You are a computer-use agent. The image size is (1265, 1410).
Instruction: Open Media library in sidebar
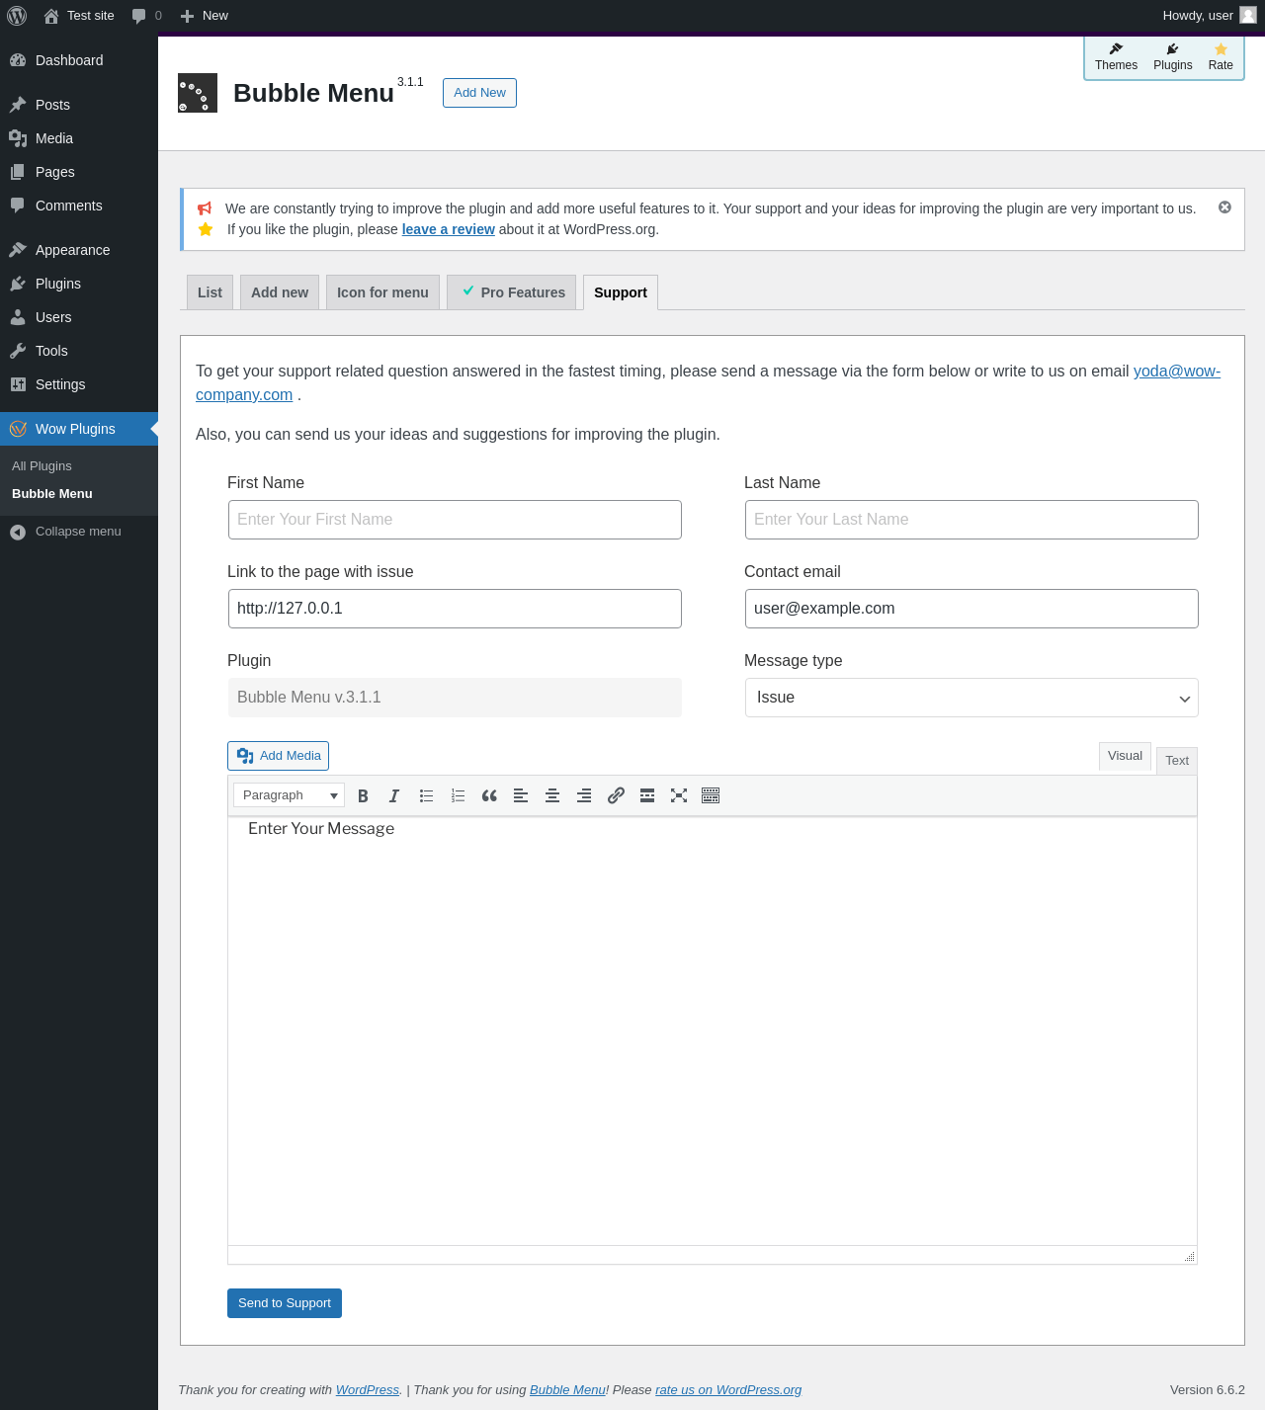(79, 138)
